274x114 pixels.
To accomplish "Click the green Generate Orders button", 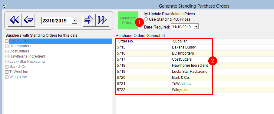I will pos(128,20).
